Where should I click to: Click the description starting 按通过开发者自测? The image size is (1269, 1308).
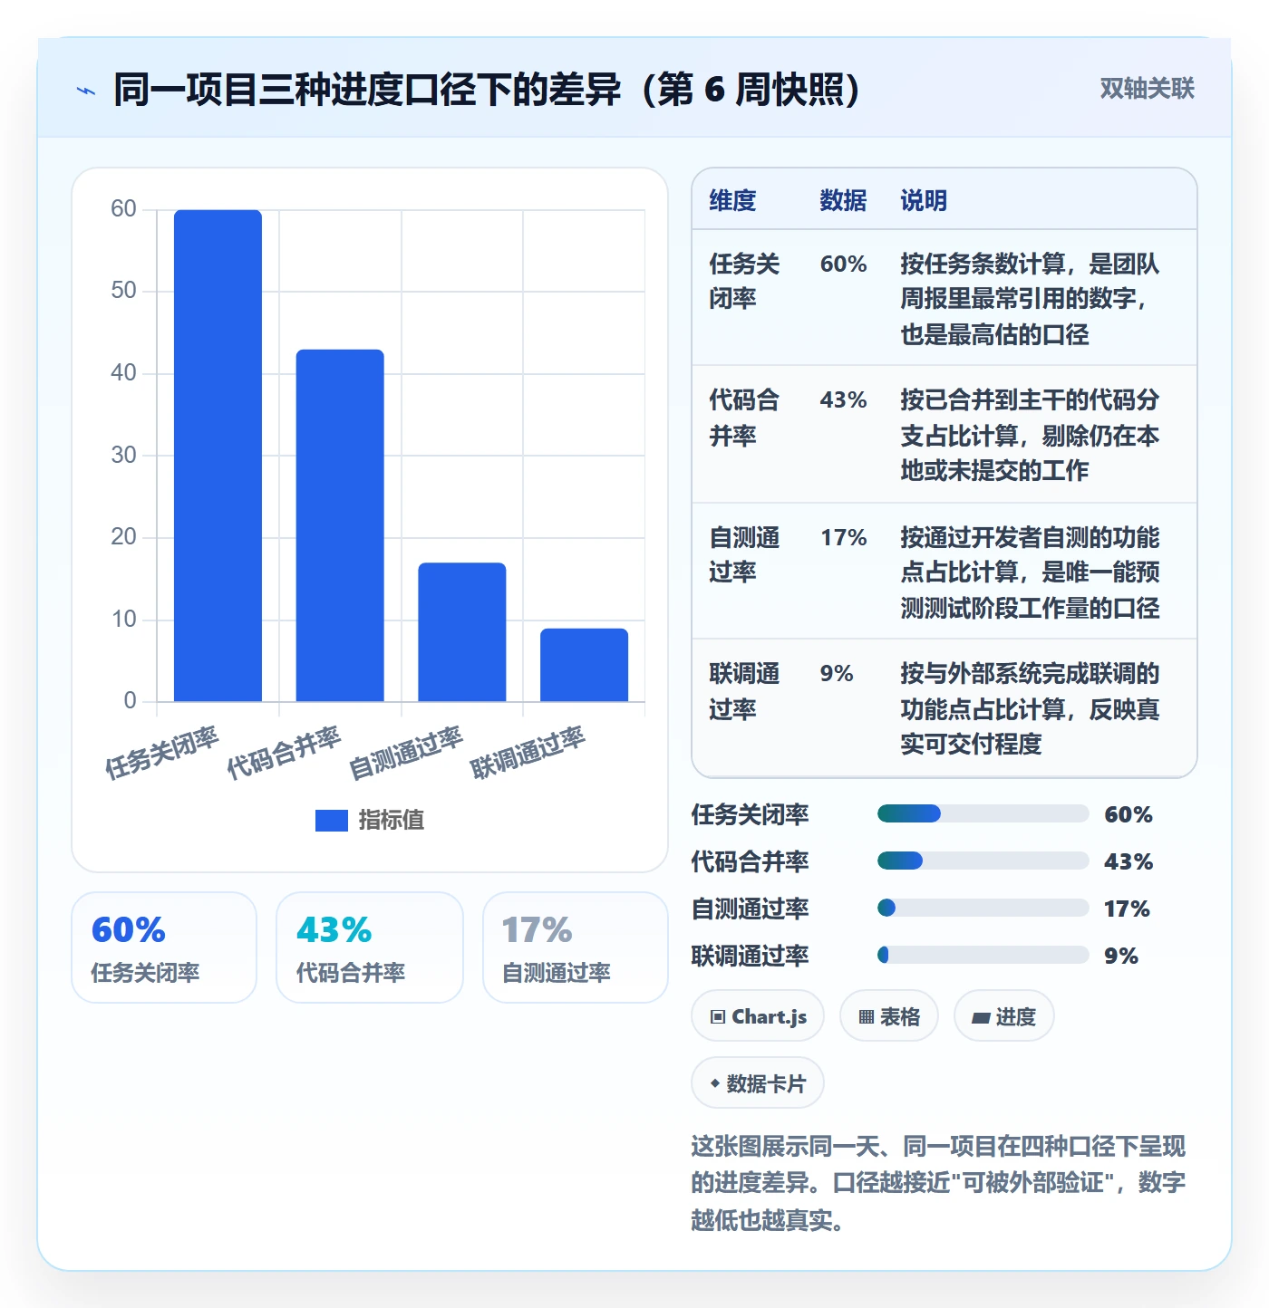(1030, 572)
